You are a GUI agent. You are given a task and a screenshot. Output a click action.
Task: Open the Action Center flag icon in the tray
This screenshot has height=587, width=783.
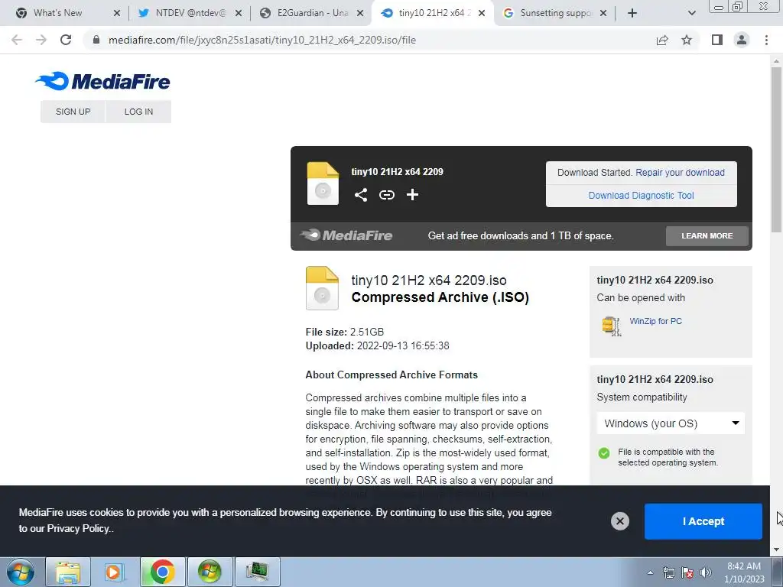687,572
